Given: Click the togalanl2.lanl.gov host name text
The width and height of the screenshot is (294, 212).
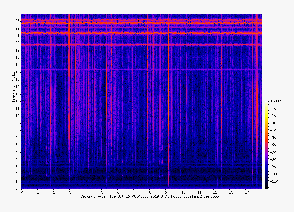Looking at the screenshot, I should click(202, 197).
